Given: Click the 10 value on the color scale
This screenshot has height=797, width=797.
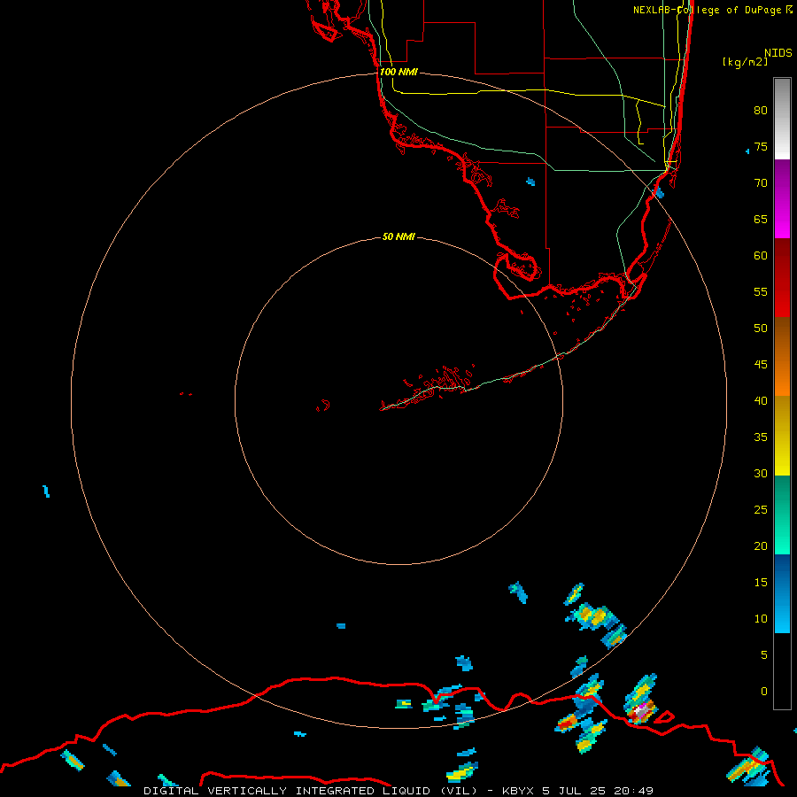Looking at the screenshot, I should (x=761, y=619).
